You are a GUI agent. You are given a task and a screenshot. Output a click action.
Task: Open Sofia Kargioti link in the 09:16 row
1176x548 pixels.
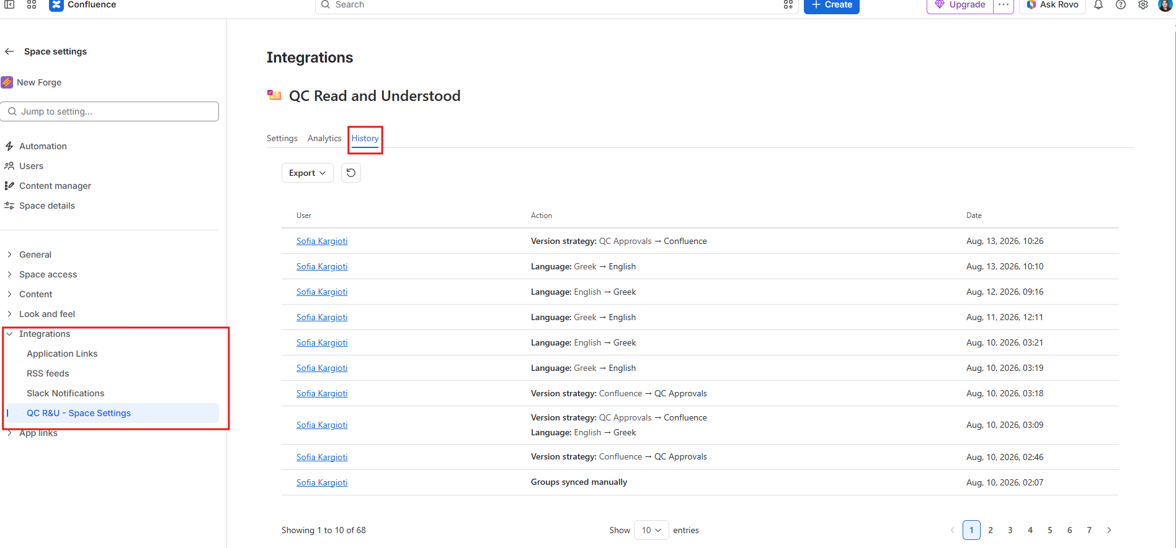322,292
